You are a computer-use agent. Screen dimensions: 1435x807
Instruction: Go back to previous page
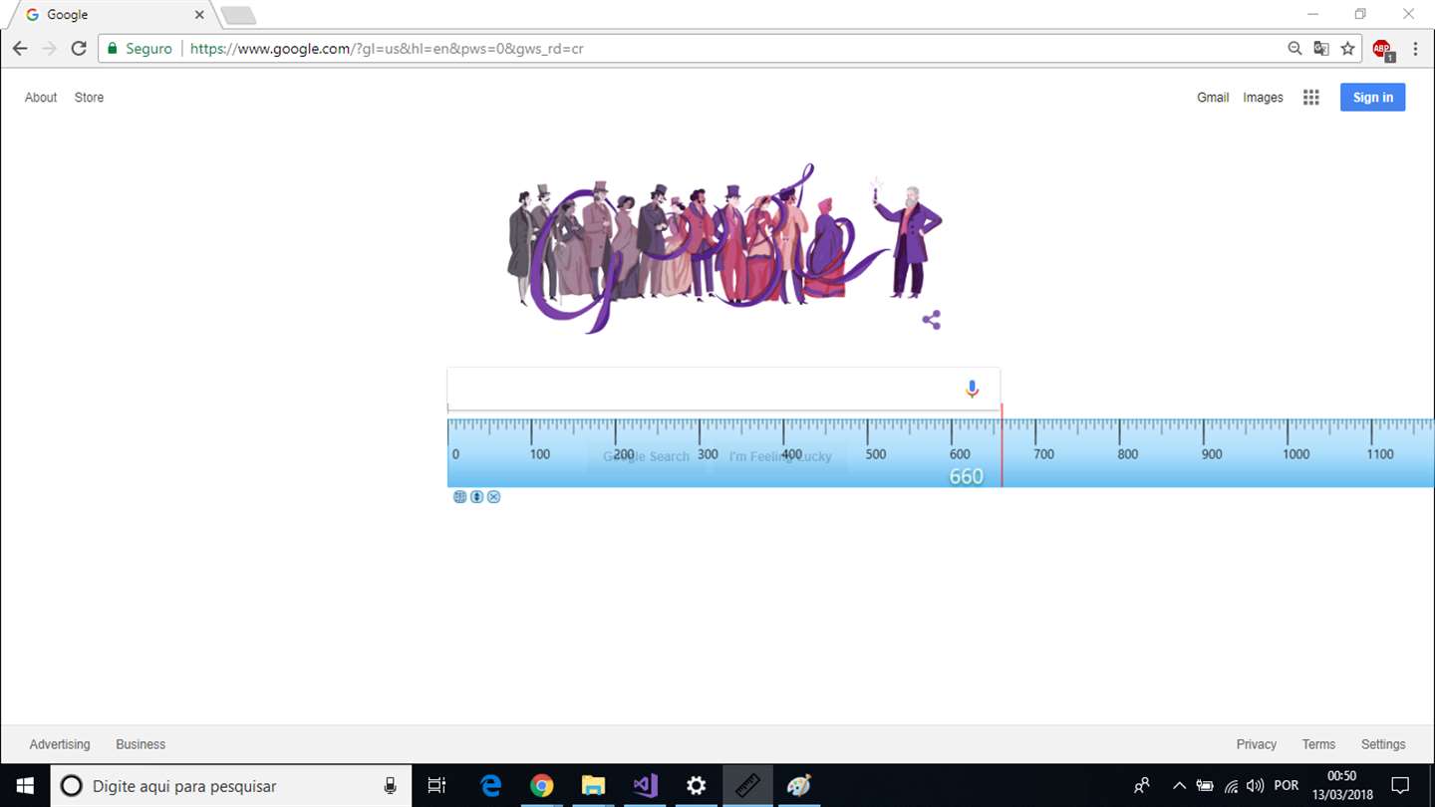(x=20, y=48)
